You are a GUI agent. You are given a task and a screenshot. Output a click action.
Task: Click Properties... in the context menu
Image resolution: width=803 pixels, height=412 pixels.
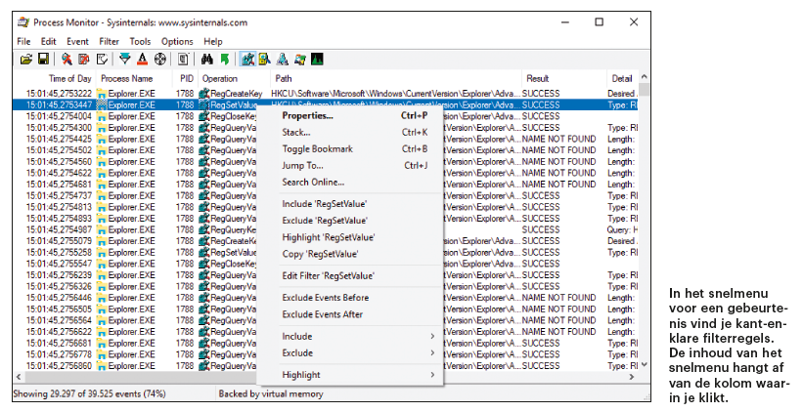(307, 115)
